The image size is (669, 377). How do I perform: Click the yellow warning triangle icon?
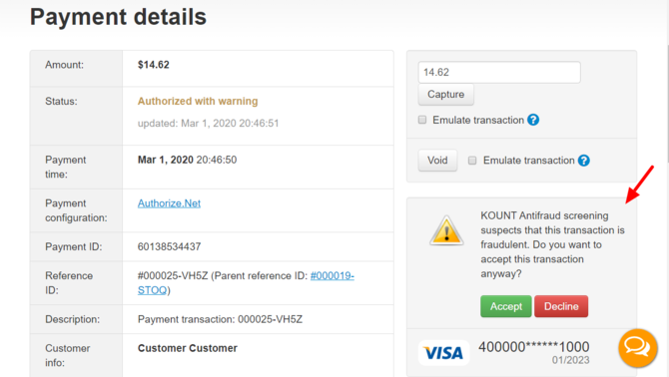coord(446,230)
